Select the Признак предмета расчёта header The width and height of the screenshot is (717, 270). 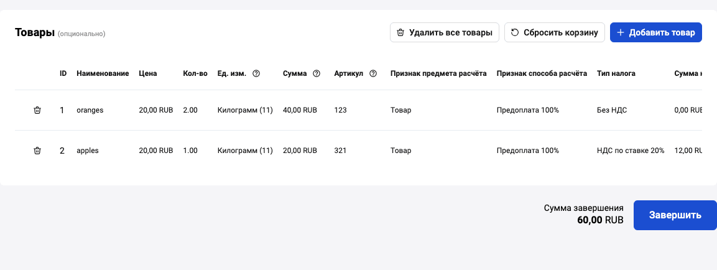coord(438,73)
